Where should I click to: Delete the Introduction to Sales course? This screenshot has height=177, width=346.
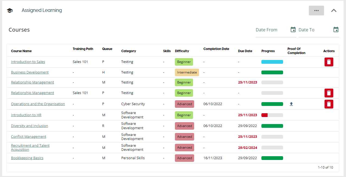pos(329,62)
